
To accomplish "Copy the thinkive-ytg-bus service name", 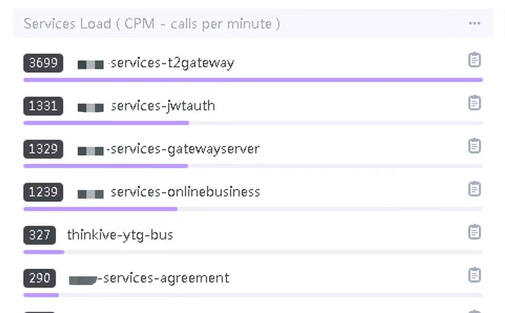I will pyautogui.click(x=475, y=232).
